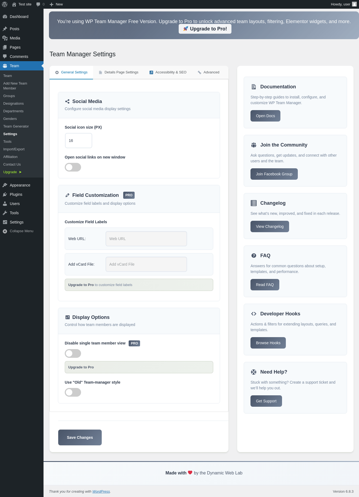Click Read FAQ button
Screen dimensions: 359x497
click(x=265, y=285)
